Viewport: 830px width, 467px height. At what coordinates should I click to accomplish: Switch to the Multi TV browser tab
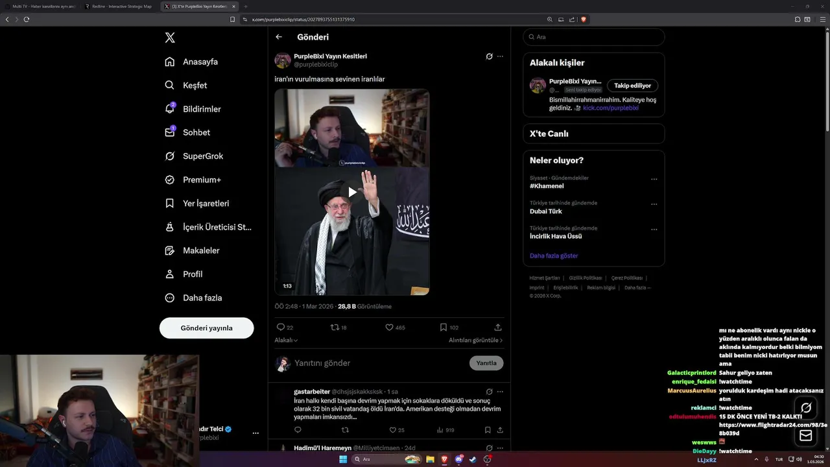[40, 6]
